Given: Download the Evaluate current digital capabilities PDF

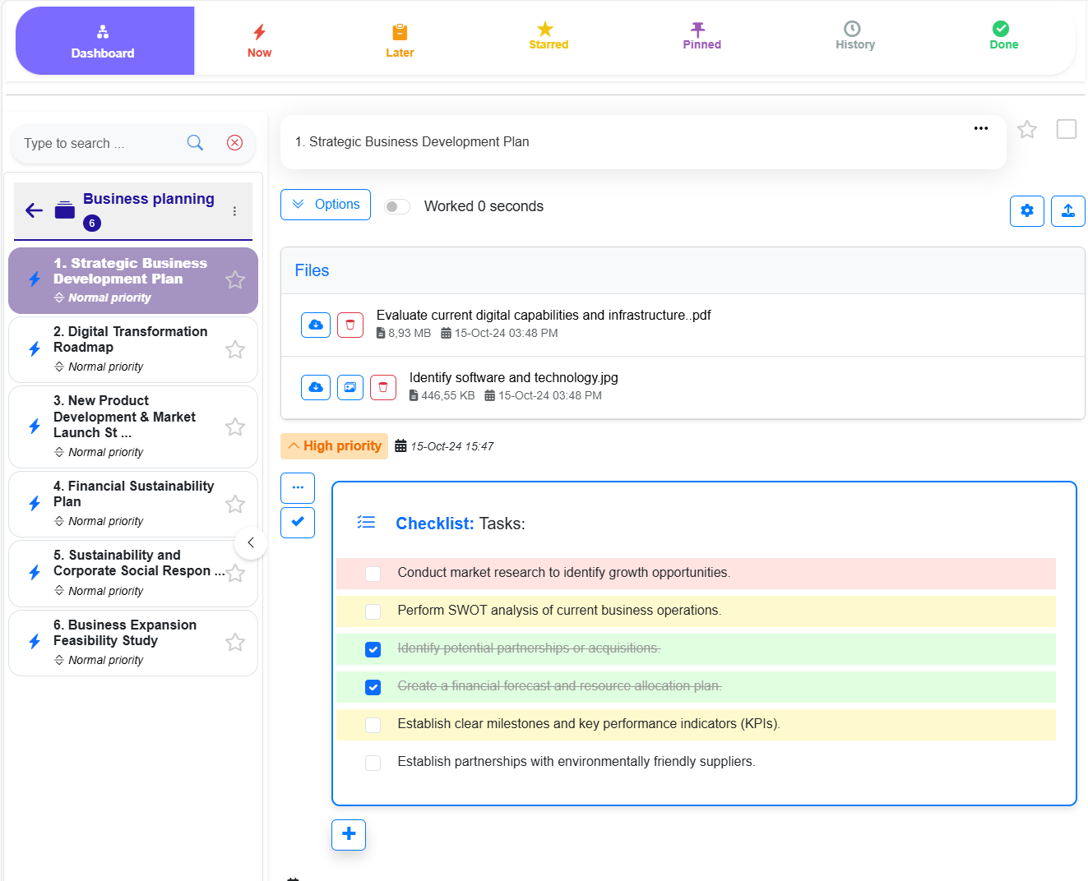Looking at the screenshot, I should click(x=316, y=325).
